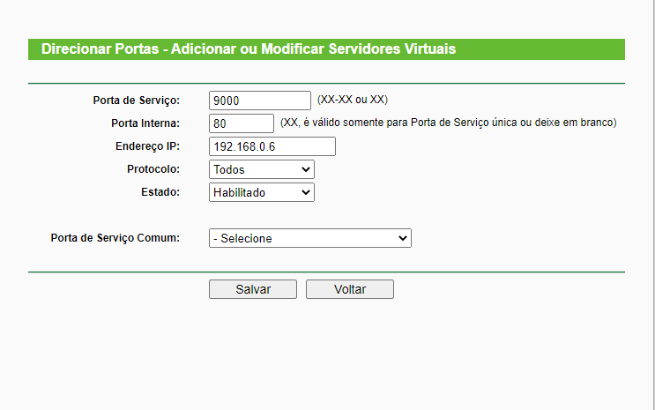Select the Endereço IP input box
This screenshot has height=410, width=655.
click(272, 146)
